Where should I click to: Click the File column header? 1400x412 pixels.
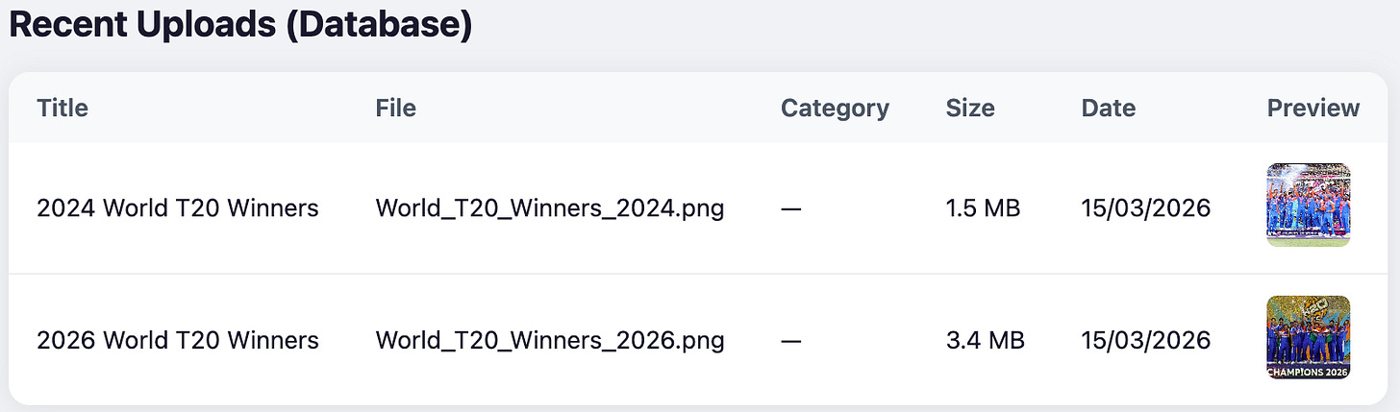tap(396, 109)
